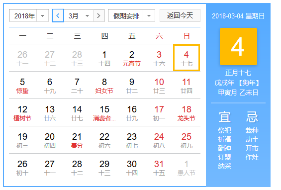
Task: Click 栽种 under 忌
Action: pos(252,130)
